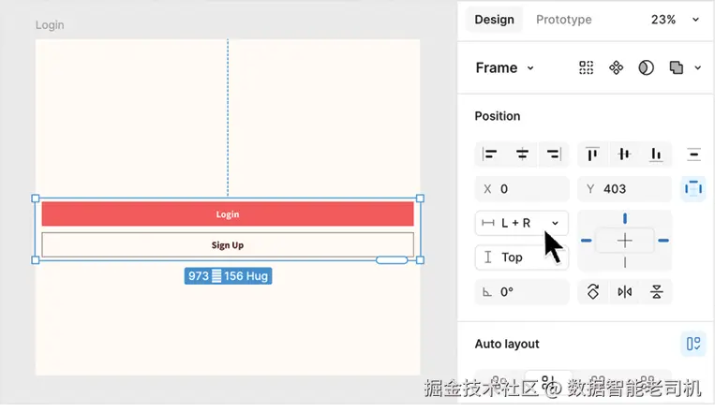Toggle the ignore auto layout button
The width and height of the screenshot is (715, 412).
click(x=693, y=188)
